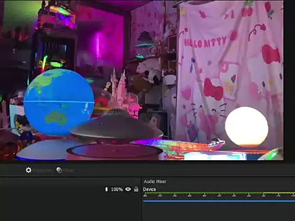Click the Device volume slider bar

pos(219,201)
